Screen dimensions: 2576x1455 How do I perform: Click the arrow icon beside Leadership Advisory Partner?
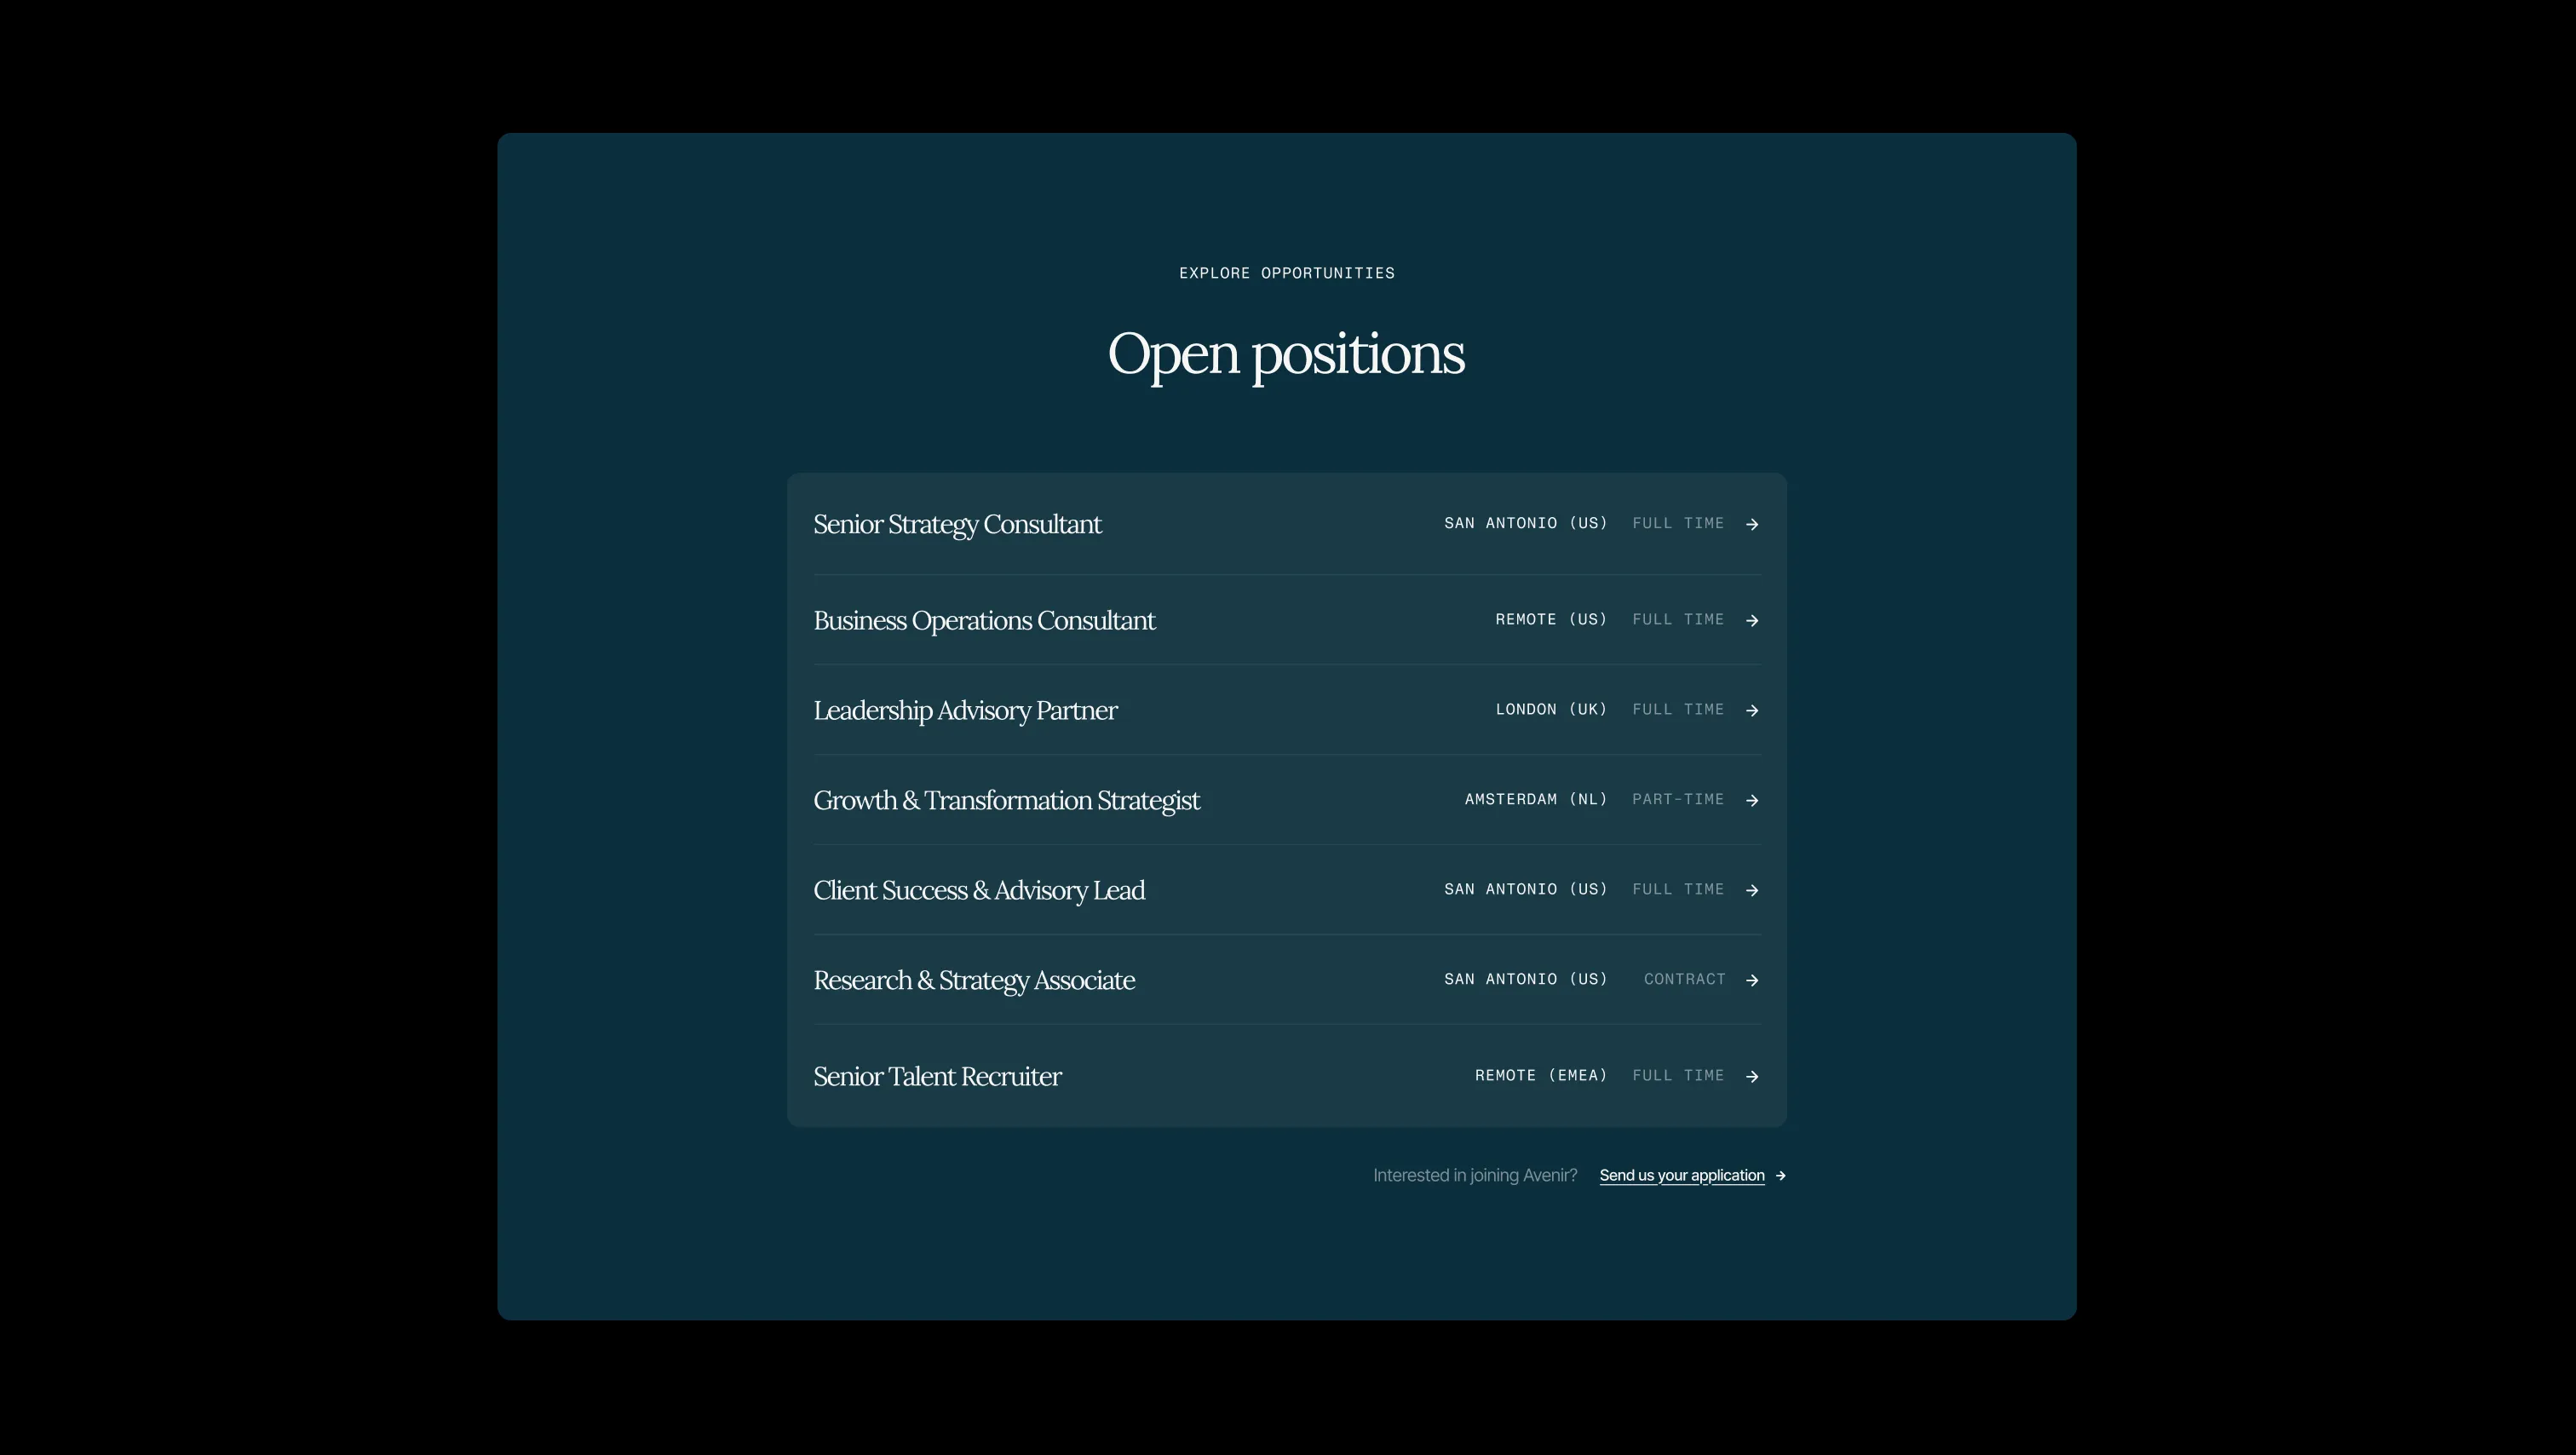pos(1752,710)
